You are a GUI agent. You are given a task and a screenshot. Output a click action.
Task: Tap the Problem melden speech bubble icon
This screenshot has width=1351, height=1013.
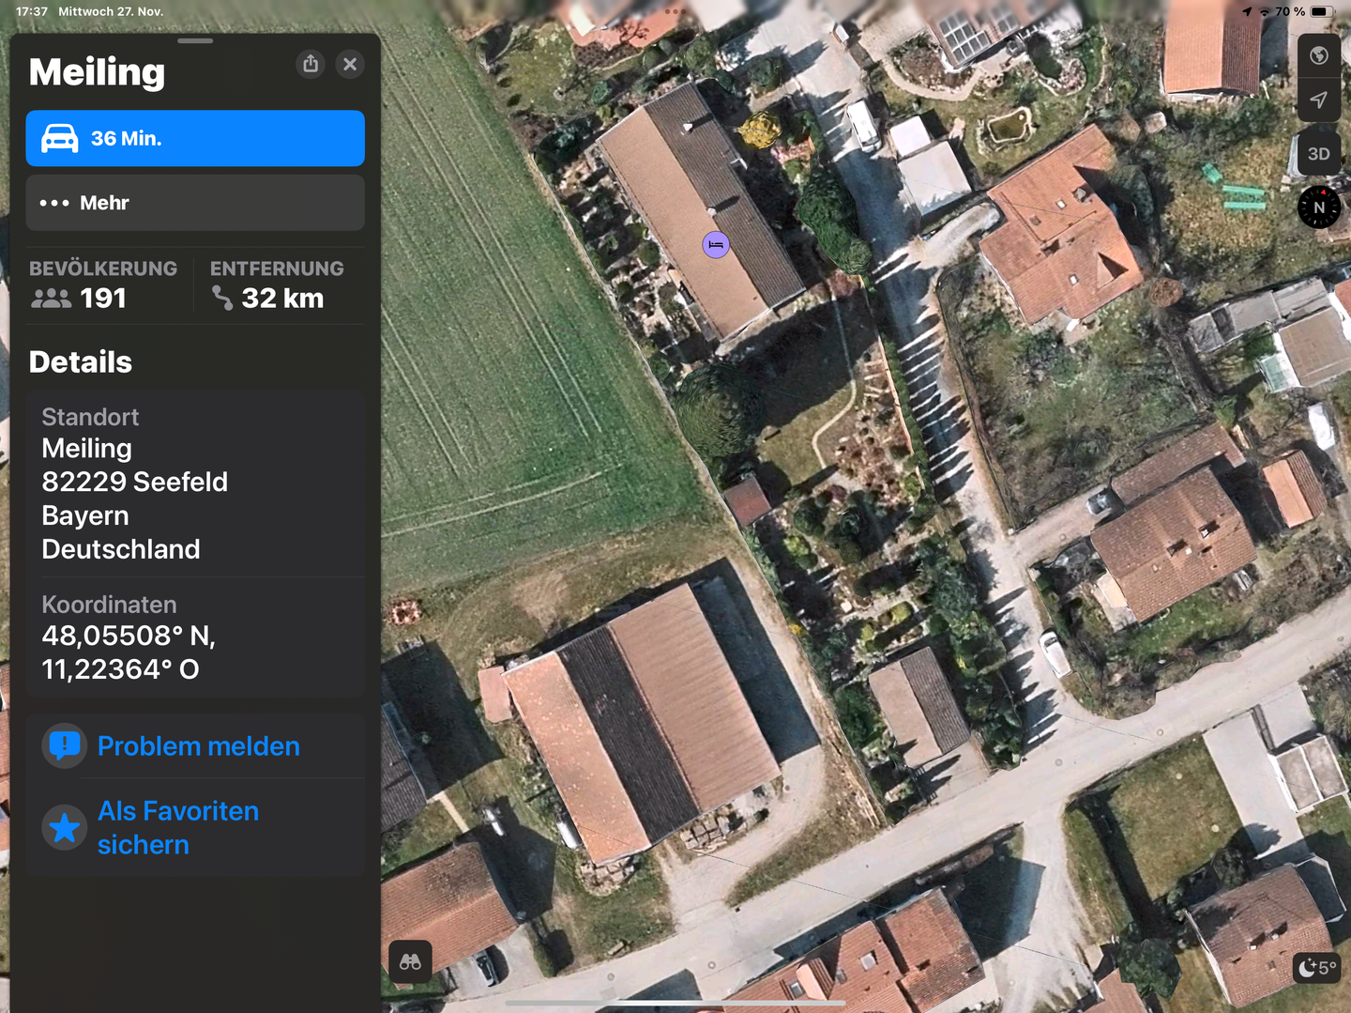click(65, 746)
